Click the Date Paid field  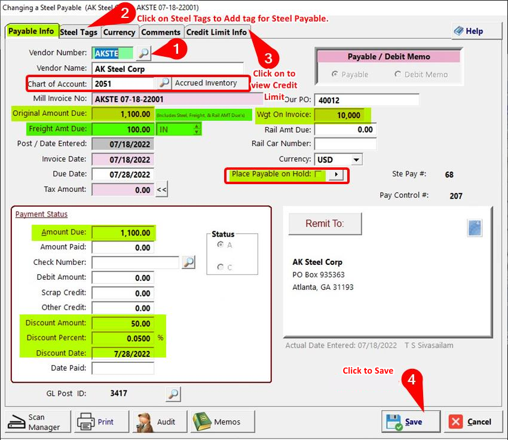(123, 368)
